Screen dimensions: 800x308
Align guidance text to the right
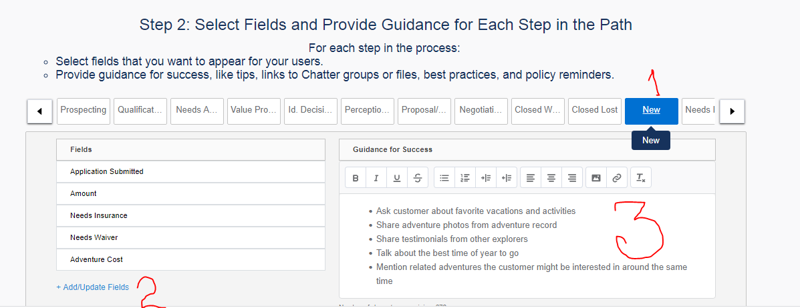(x=572, y=178)
